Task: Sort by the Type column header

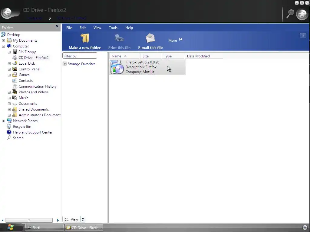Action: [x=173, y=56]
